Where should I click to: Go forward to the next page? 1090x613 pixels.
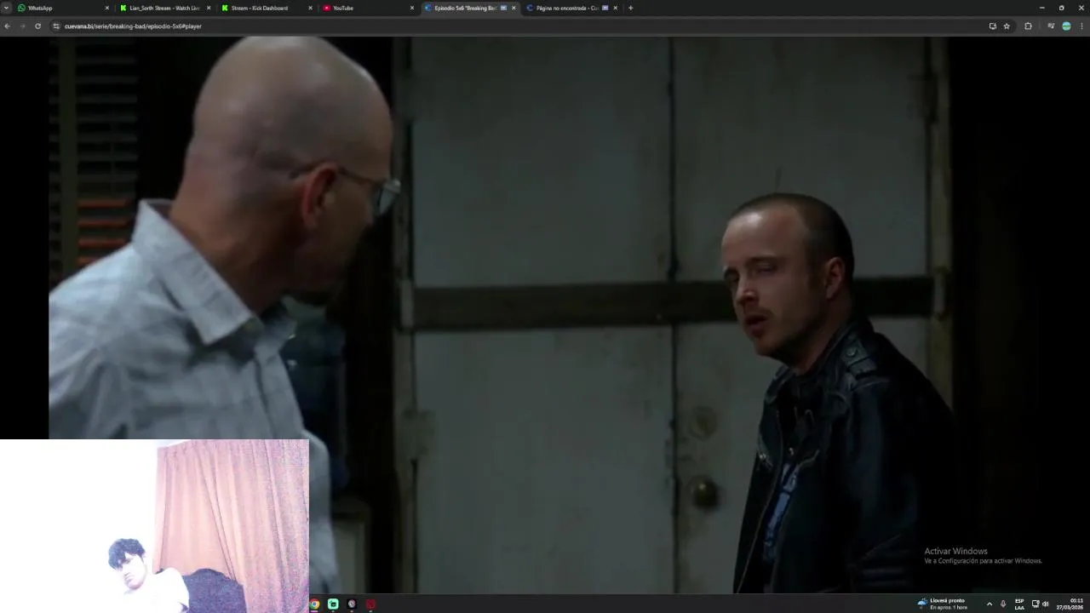tap(22, 26)
